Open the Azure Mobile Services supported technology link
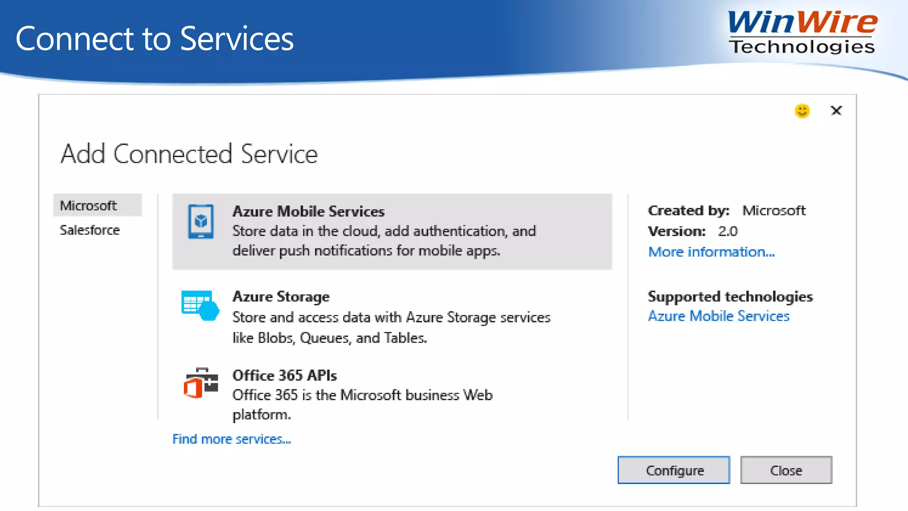Viewport: 908px width, 511px height. click(x=719, y=316)
